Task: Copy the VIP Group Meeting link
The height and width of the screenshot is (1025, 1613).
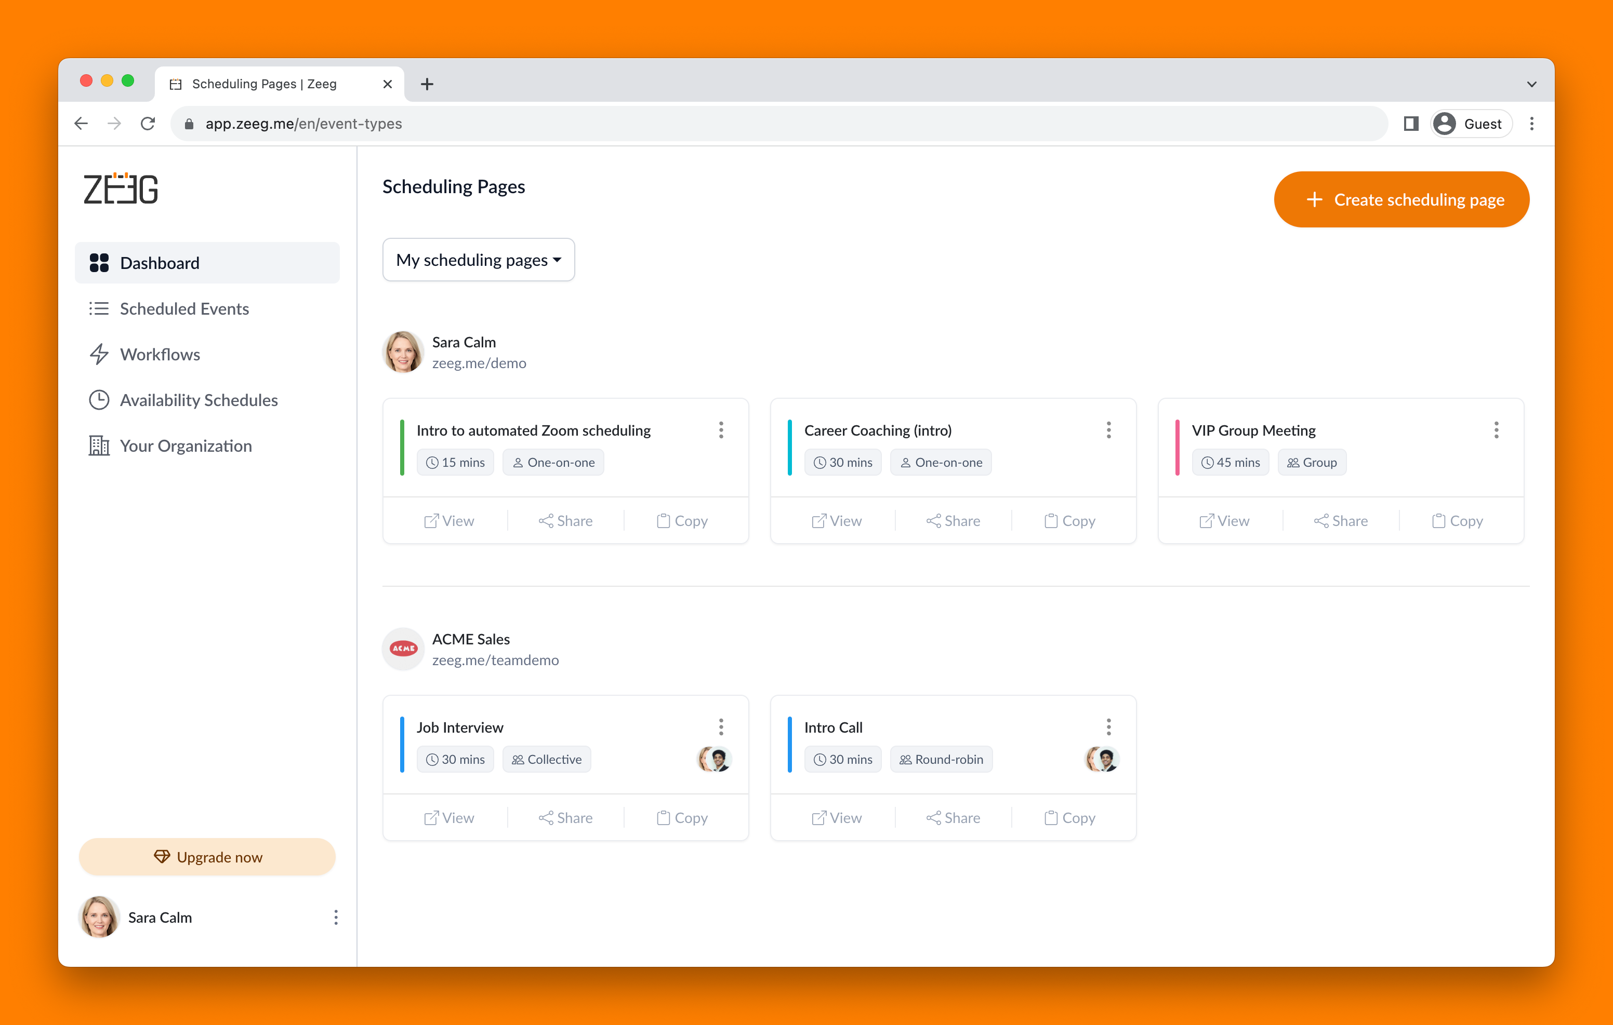Action: (x=1457, y=520)
